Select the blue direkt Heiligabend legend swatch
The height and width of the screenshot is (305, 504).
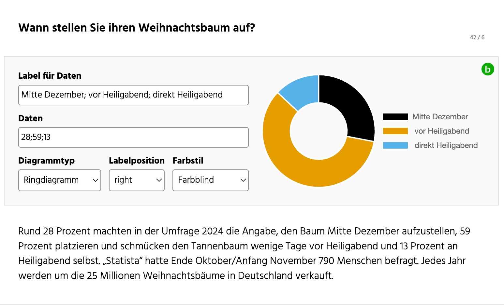click(x=395, y=145)
